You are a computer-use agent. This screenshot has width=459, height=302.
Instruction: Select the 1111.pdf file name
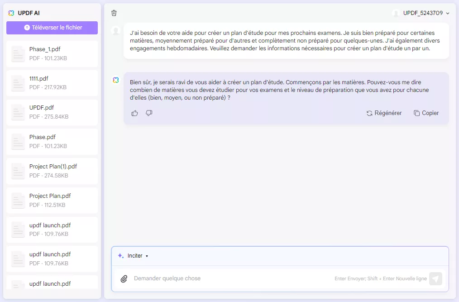[x=38, y=78]
